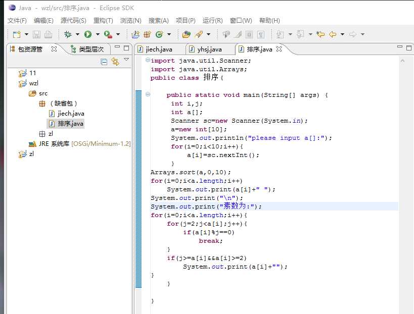Viewport: 414px width, 314px height.
Task: Click the Forward navigation arrow
Action: [353, 34]
